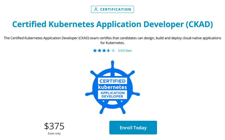Viewport: 225px width, 140px height.
Task: Click the 3.5/5 Stars rating link
Action: (125, 51)
